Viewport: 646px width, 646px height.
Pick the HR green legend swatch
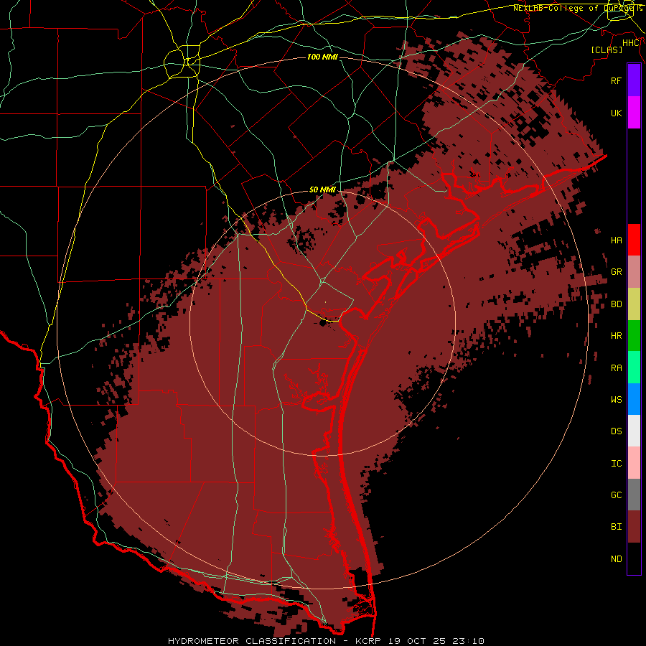click(x=634, y=336)
